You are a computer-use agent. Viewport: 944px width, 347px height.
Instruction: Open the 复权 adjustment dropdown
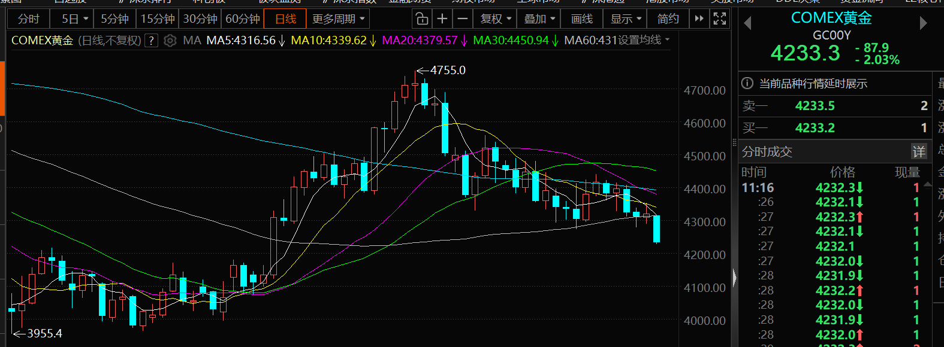pos(496,19)
